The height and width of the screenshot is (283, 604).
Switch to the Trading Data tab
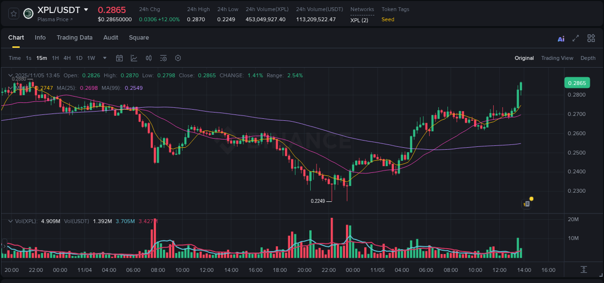[x=74, y=38]
